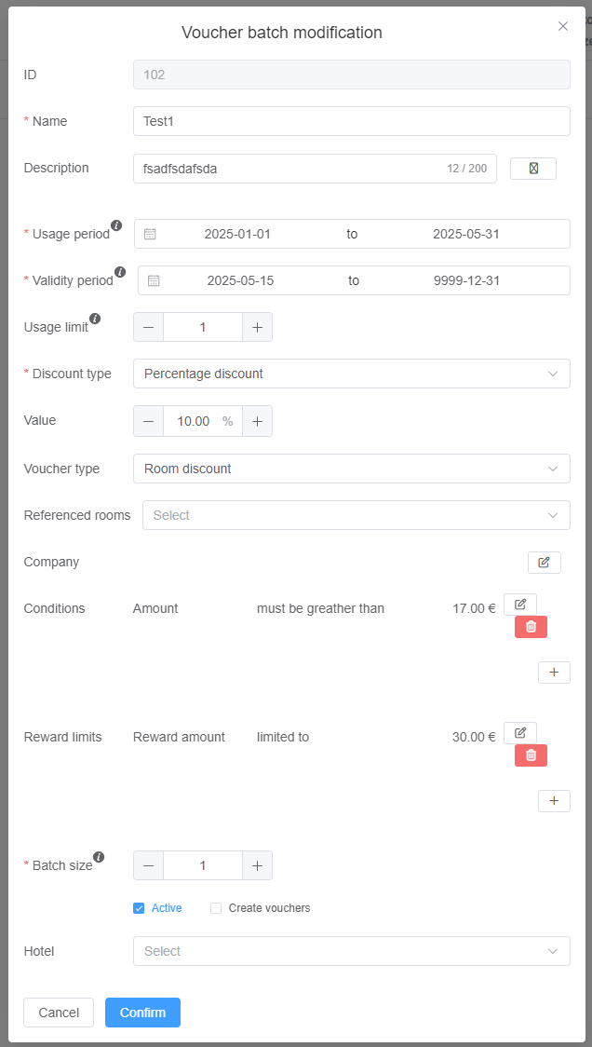Click the Usage period info icon
This screenshot has width=592, height=1047.
click(x=116, y=225)
